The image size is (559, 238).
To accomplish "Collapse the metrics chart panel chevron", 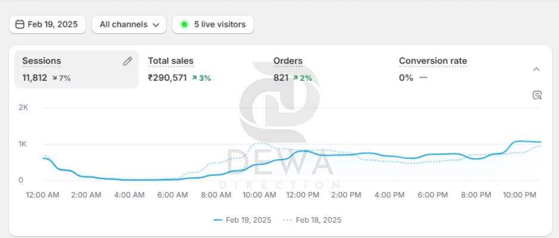I will click(x=536, y=69).
